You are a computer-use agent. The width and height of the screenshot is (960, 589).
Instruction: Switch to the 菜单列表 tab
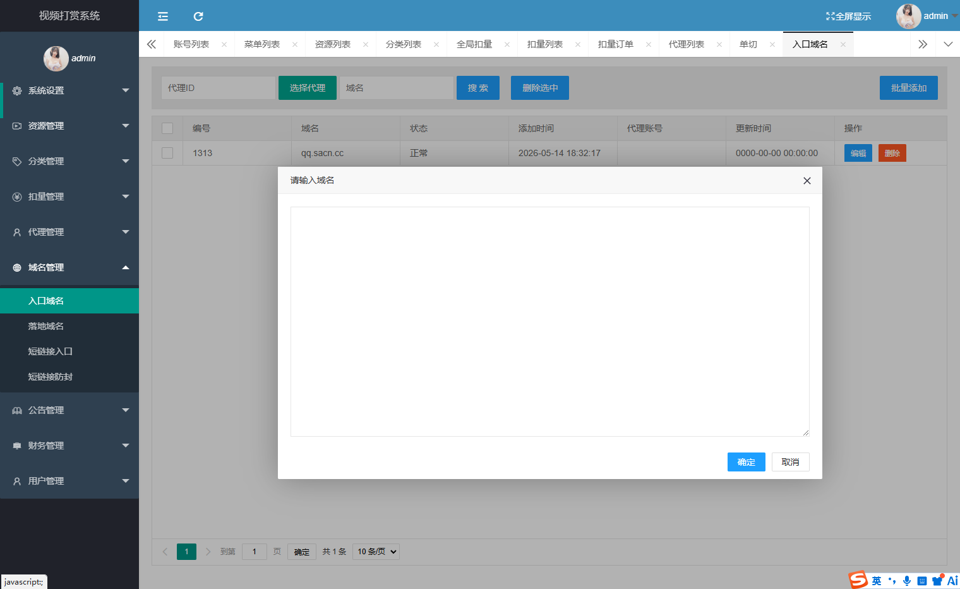[261, 44]
